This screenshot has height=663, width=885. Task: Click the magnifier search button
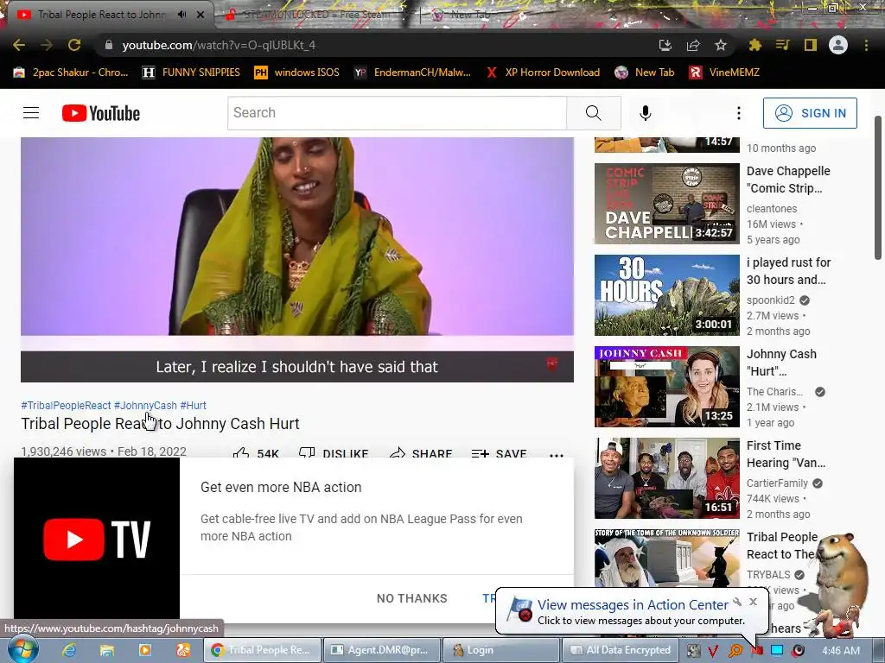pyautogui.click(x=593, y=113)
